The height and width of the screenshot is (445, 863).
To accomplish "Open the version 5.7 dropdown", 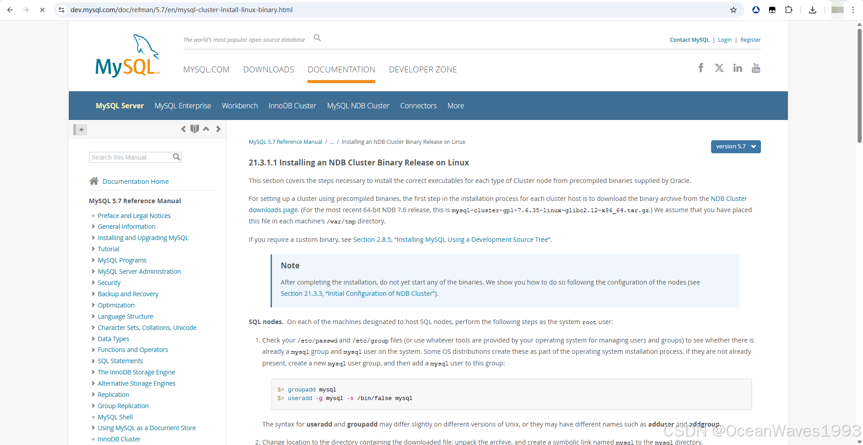I will coord(736,147).
